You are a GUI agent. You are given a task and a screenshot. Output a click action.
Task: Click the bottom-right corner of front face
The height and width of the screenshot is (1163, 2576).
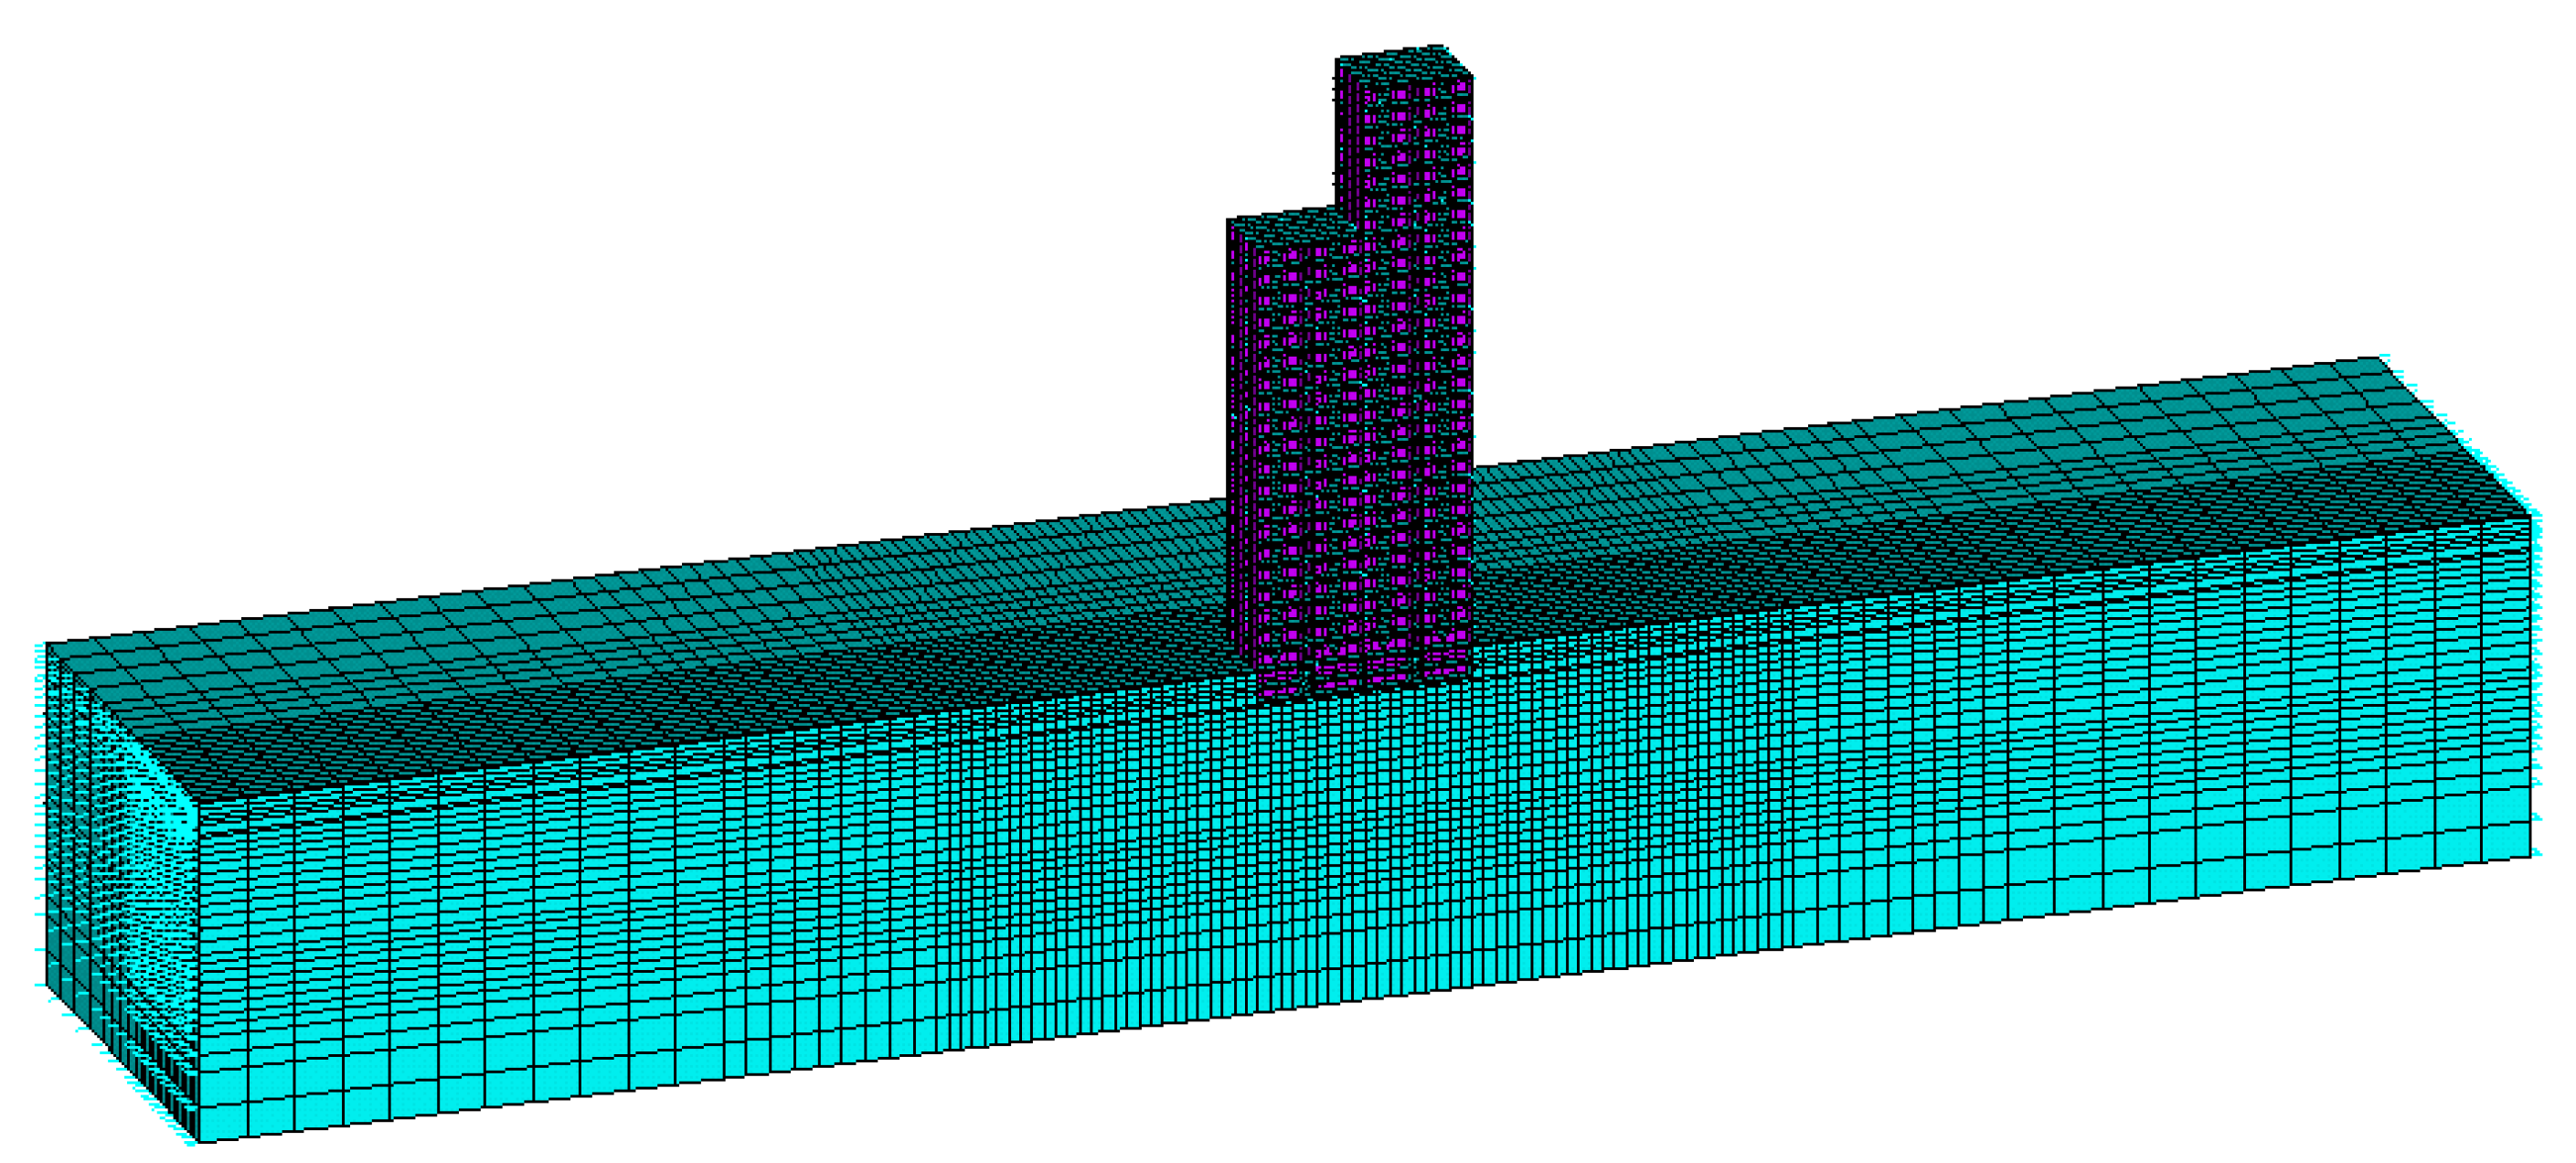2531,855
